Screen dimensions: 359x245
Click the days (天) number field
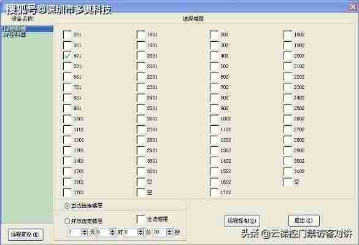pos(75,232)
